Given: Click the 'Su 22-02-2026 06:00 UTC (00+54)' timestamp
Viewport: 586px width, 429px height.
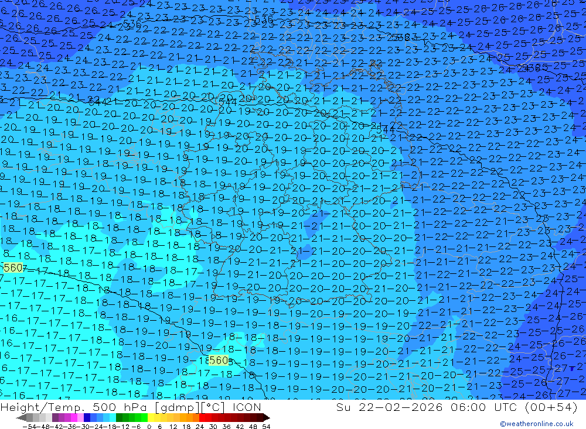Looking at the screenshot, I should pos(456,407).
